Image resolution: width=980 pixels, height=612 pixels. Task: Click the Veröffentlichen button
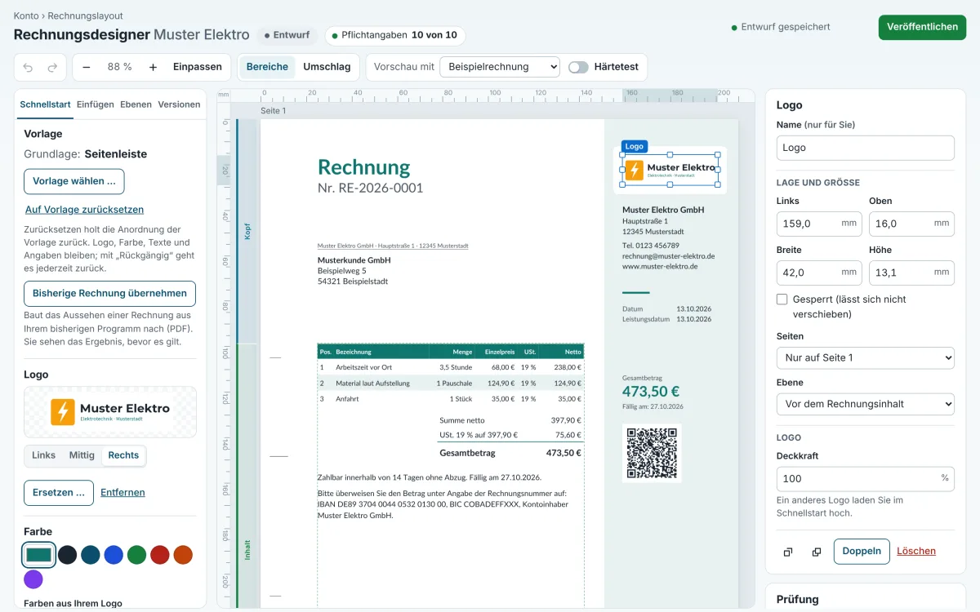tap(922, 27)
